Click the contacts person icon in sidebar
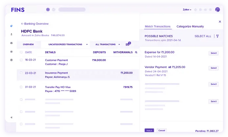Viewport: 228px width, 137px height. (x=11, y=34)
